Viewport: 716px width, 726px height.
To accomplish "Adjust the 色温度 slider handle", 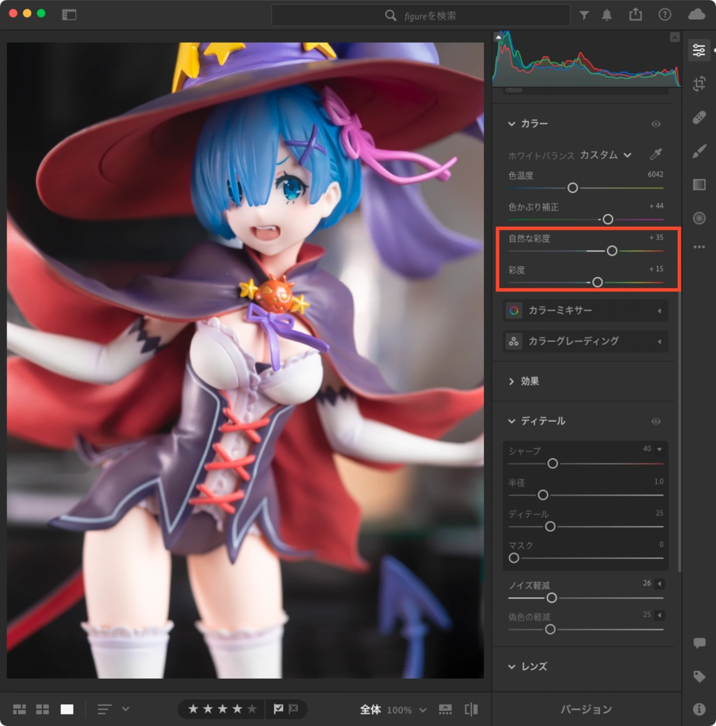I will [573, 188].
